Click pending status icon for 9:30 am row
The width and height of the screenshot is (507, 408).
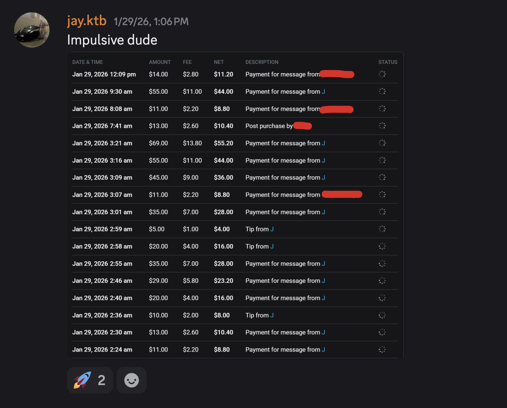(382, 91)
